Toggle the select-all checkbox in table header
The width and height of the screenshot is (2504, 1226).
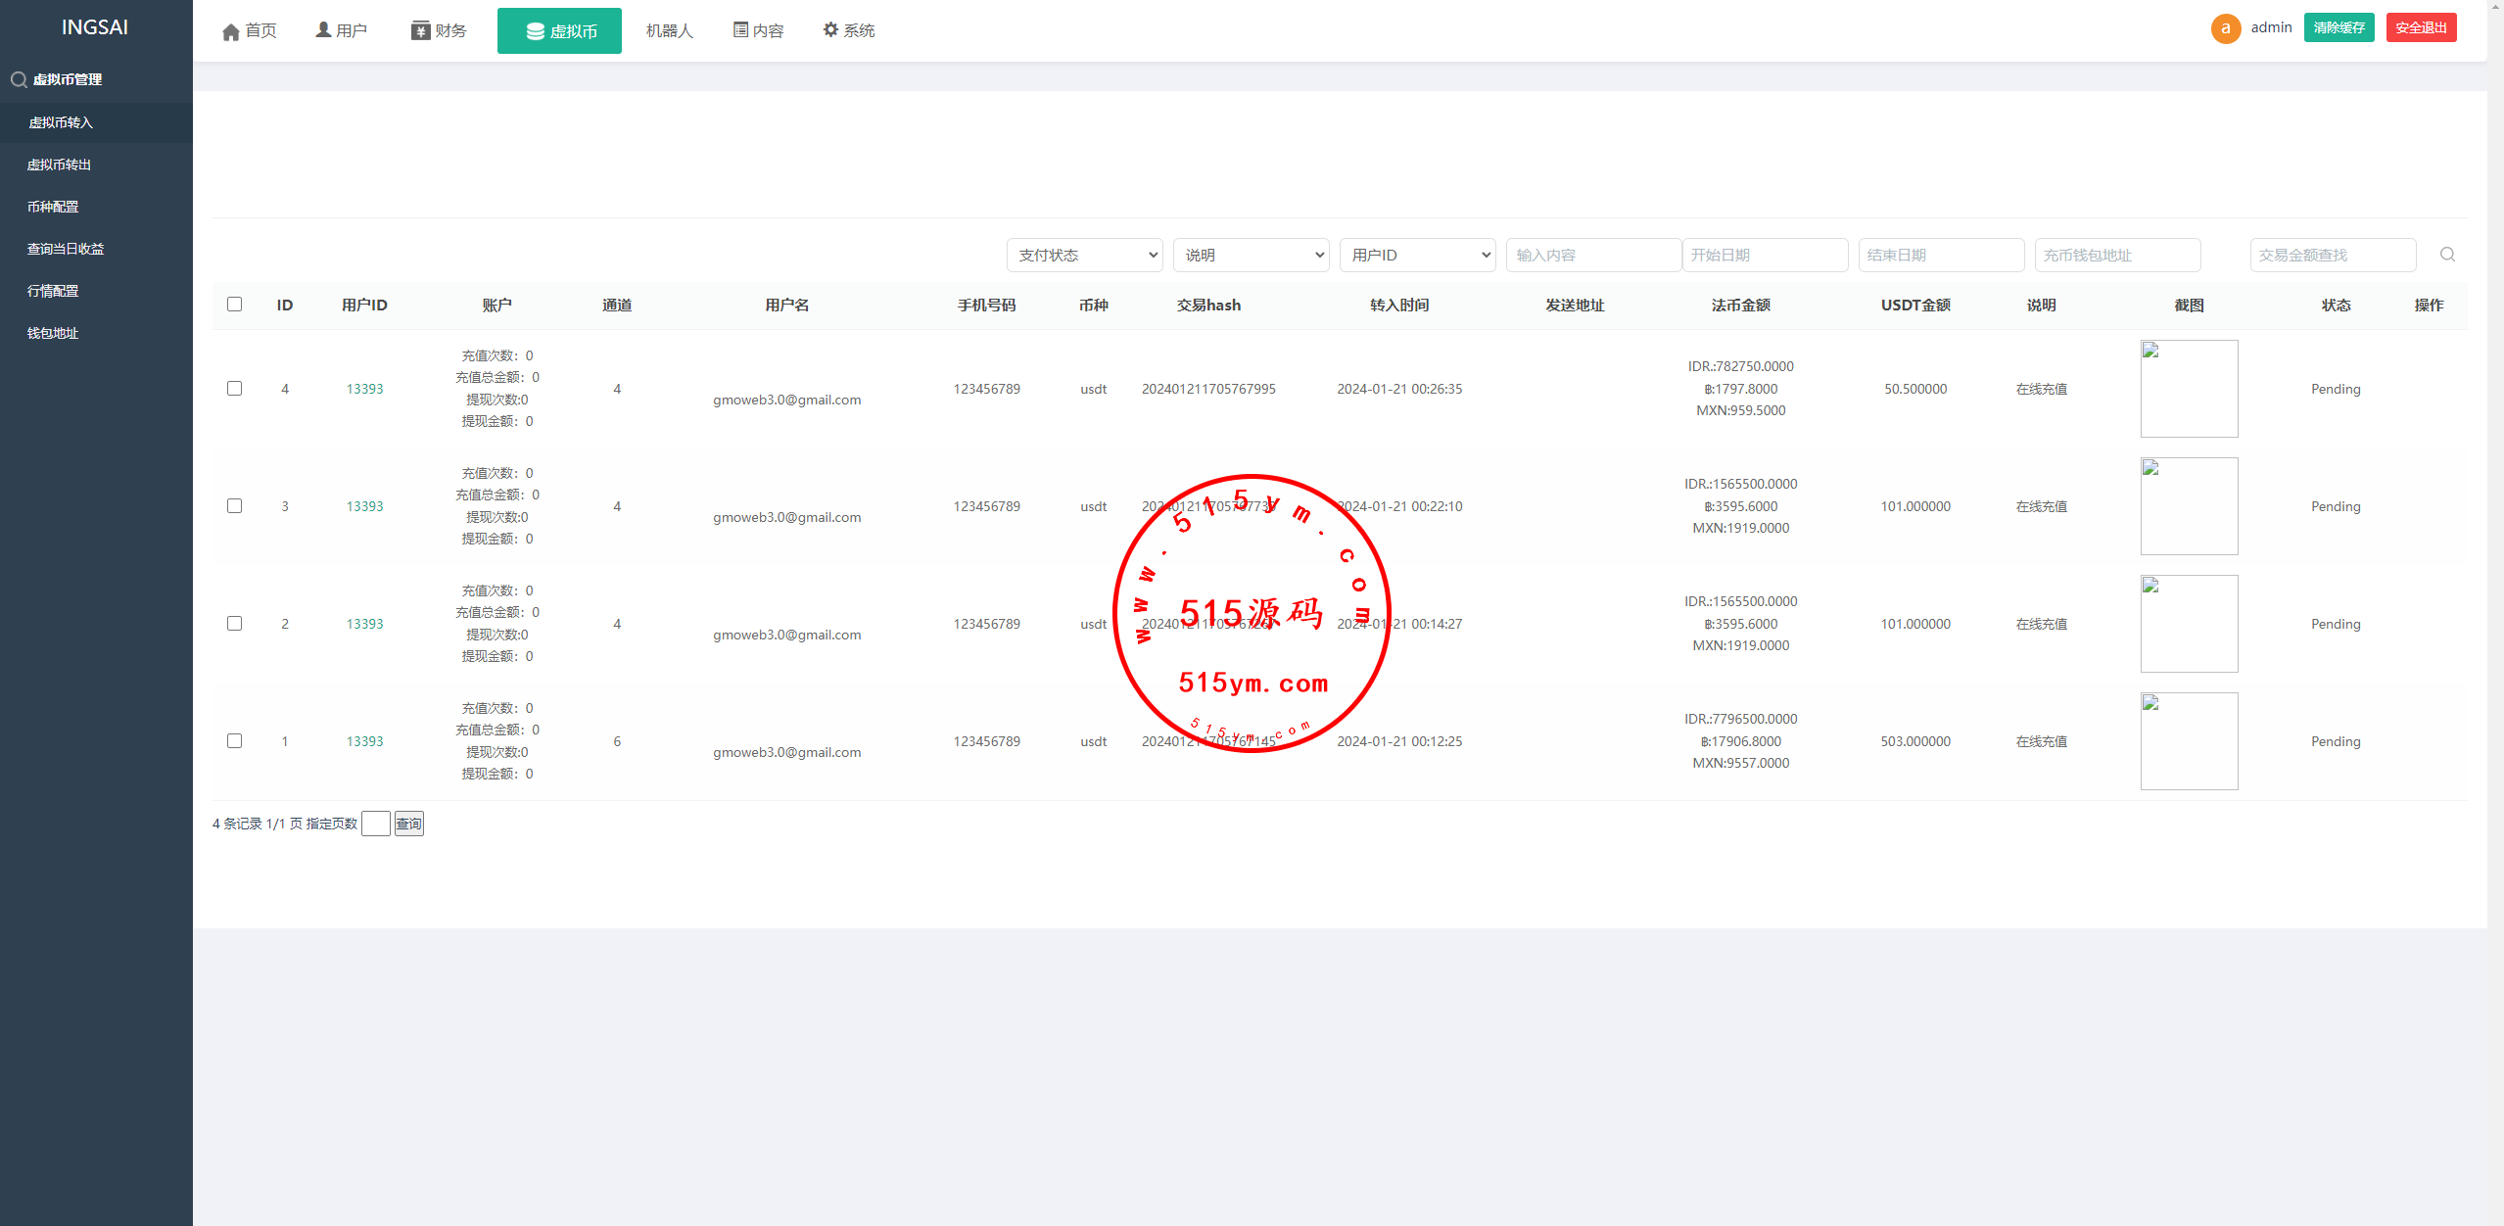coord(234,305)
